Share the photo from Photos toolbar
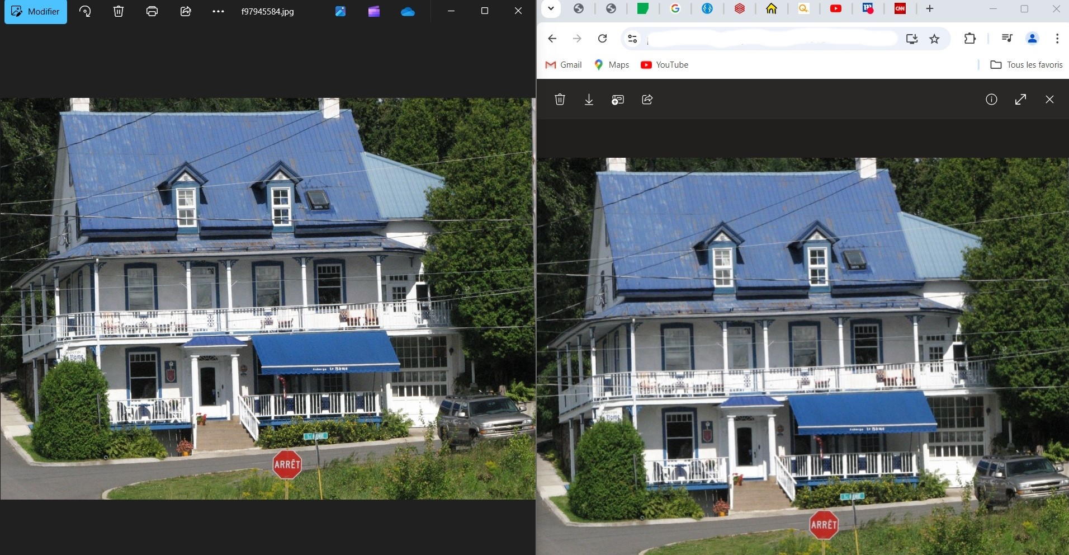Viewport: 1069px width, 555px height. 186,11
